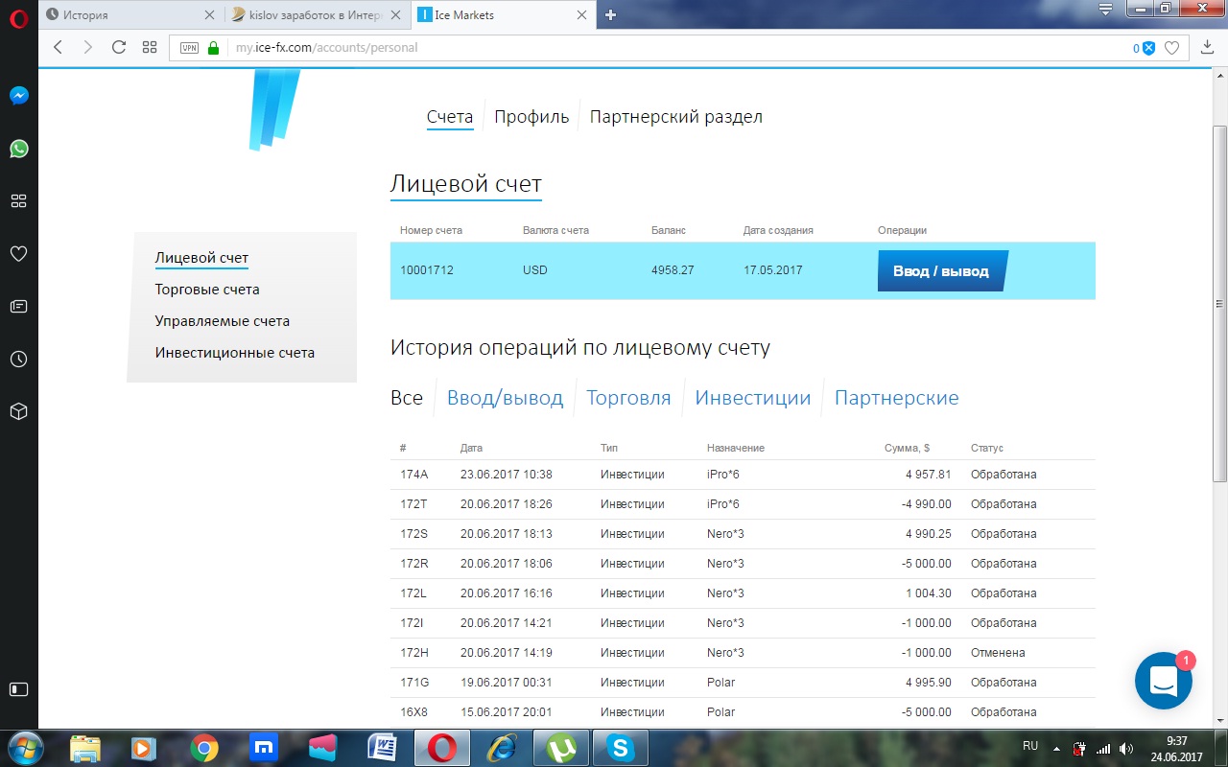Open History clock icon in the sidebar
Screen dimensions: 1228x767
[x=18, y=360]
